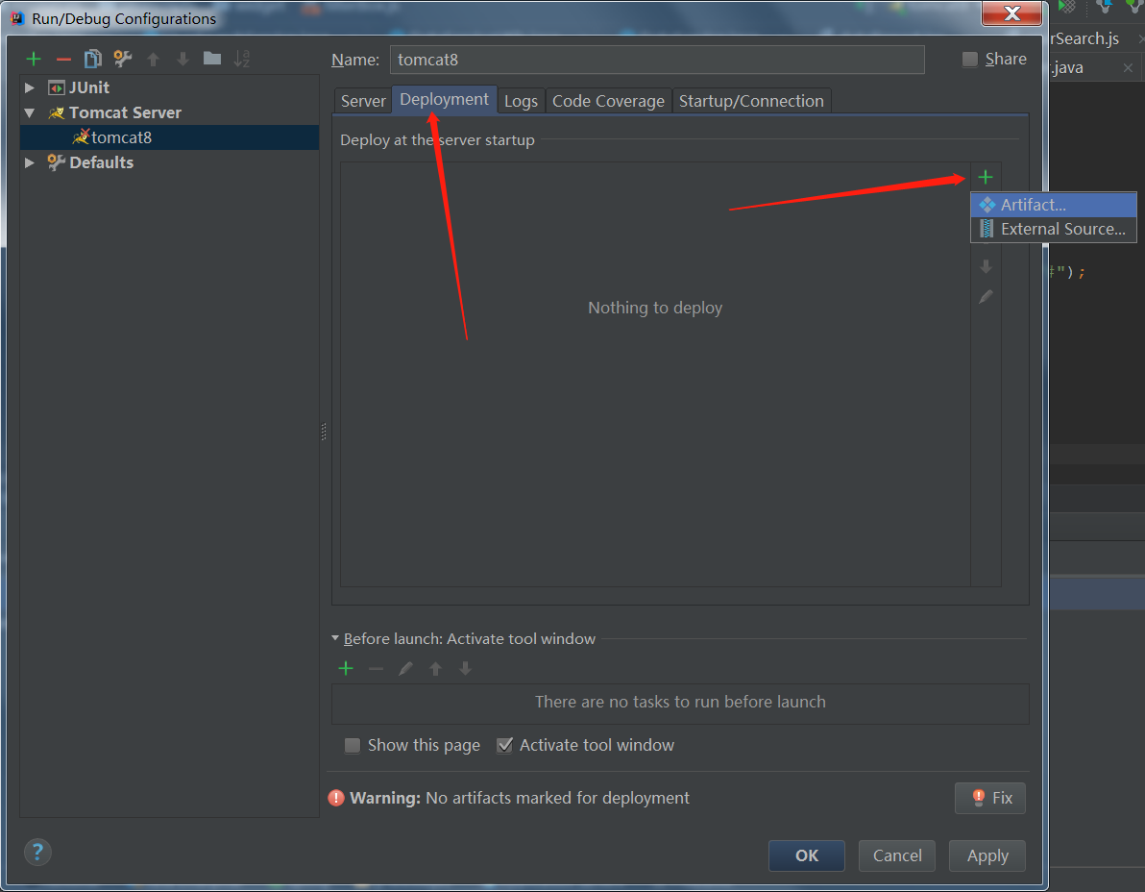
Task: Remove the selected configuration with the red minus
Action: tap(63, 60)
